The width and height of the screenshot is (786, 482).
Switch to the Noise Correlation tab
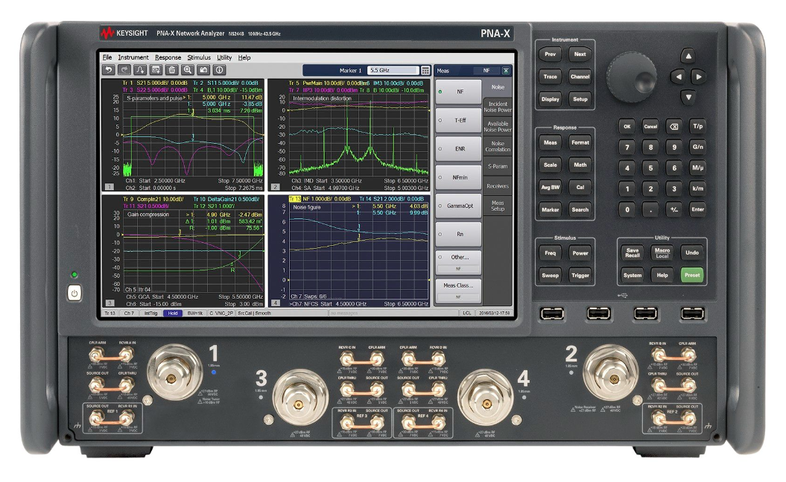[497, 146]
